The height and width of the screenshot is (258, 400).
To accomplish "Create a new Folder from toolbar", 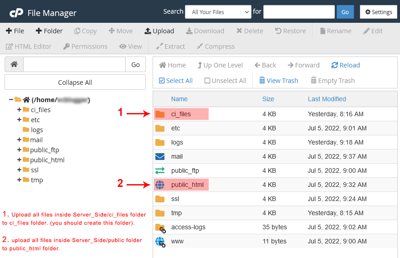I will (48, 31).
